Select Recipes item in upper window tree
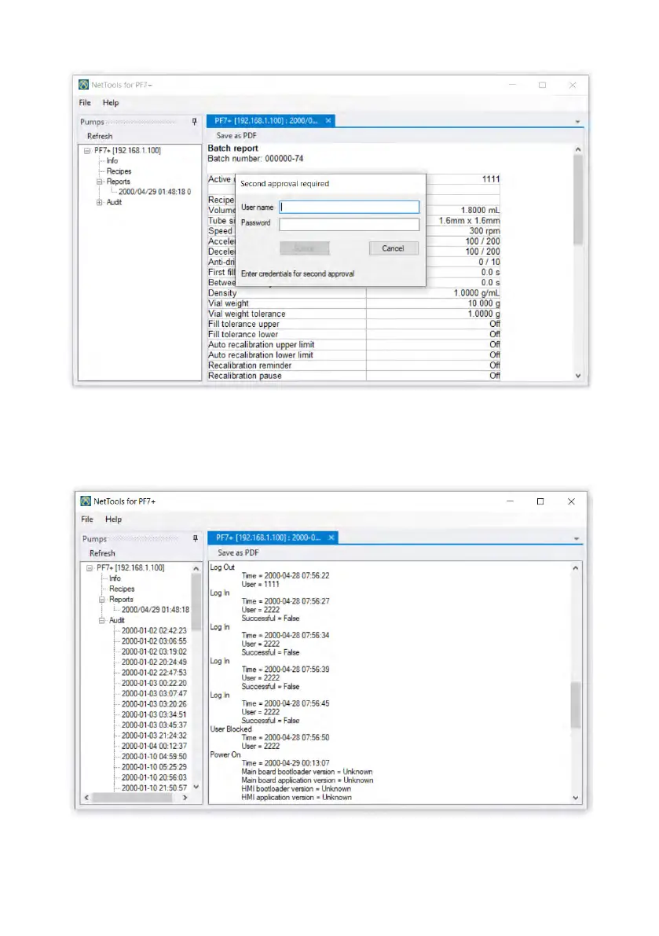The height and width of the screenshot is (936, 659). click(119, 171)
